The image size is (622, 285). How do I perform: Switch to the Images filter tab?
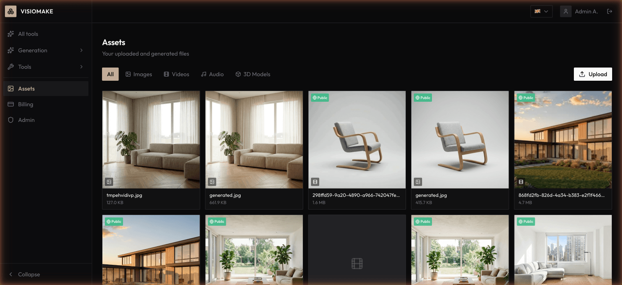coord(139,74)
